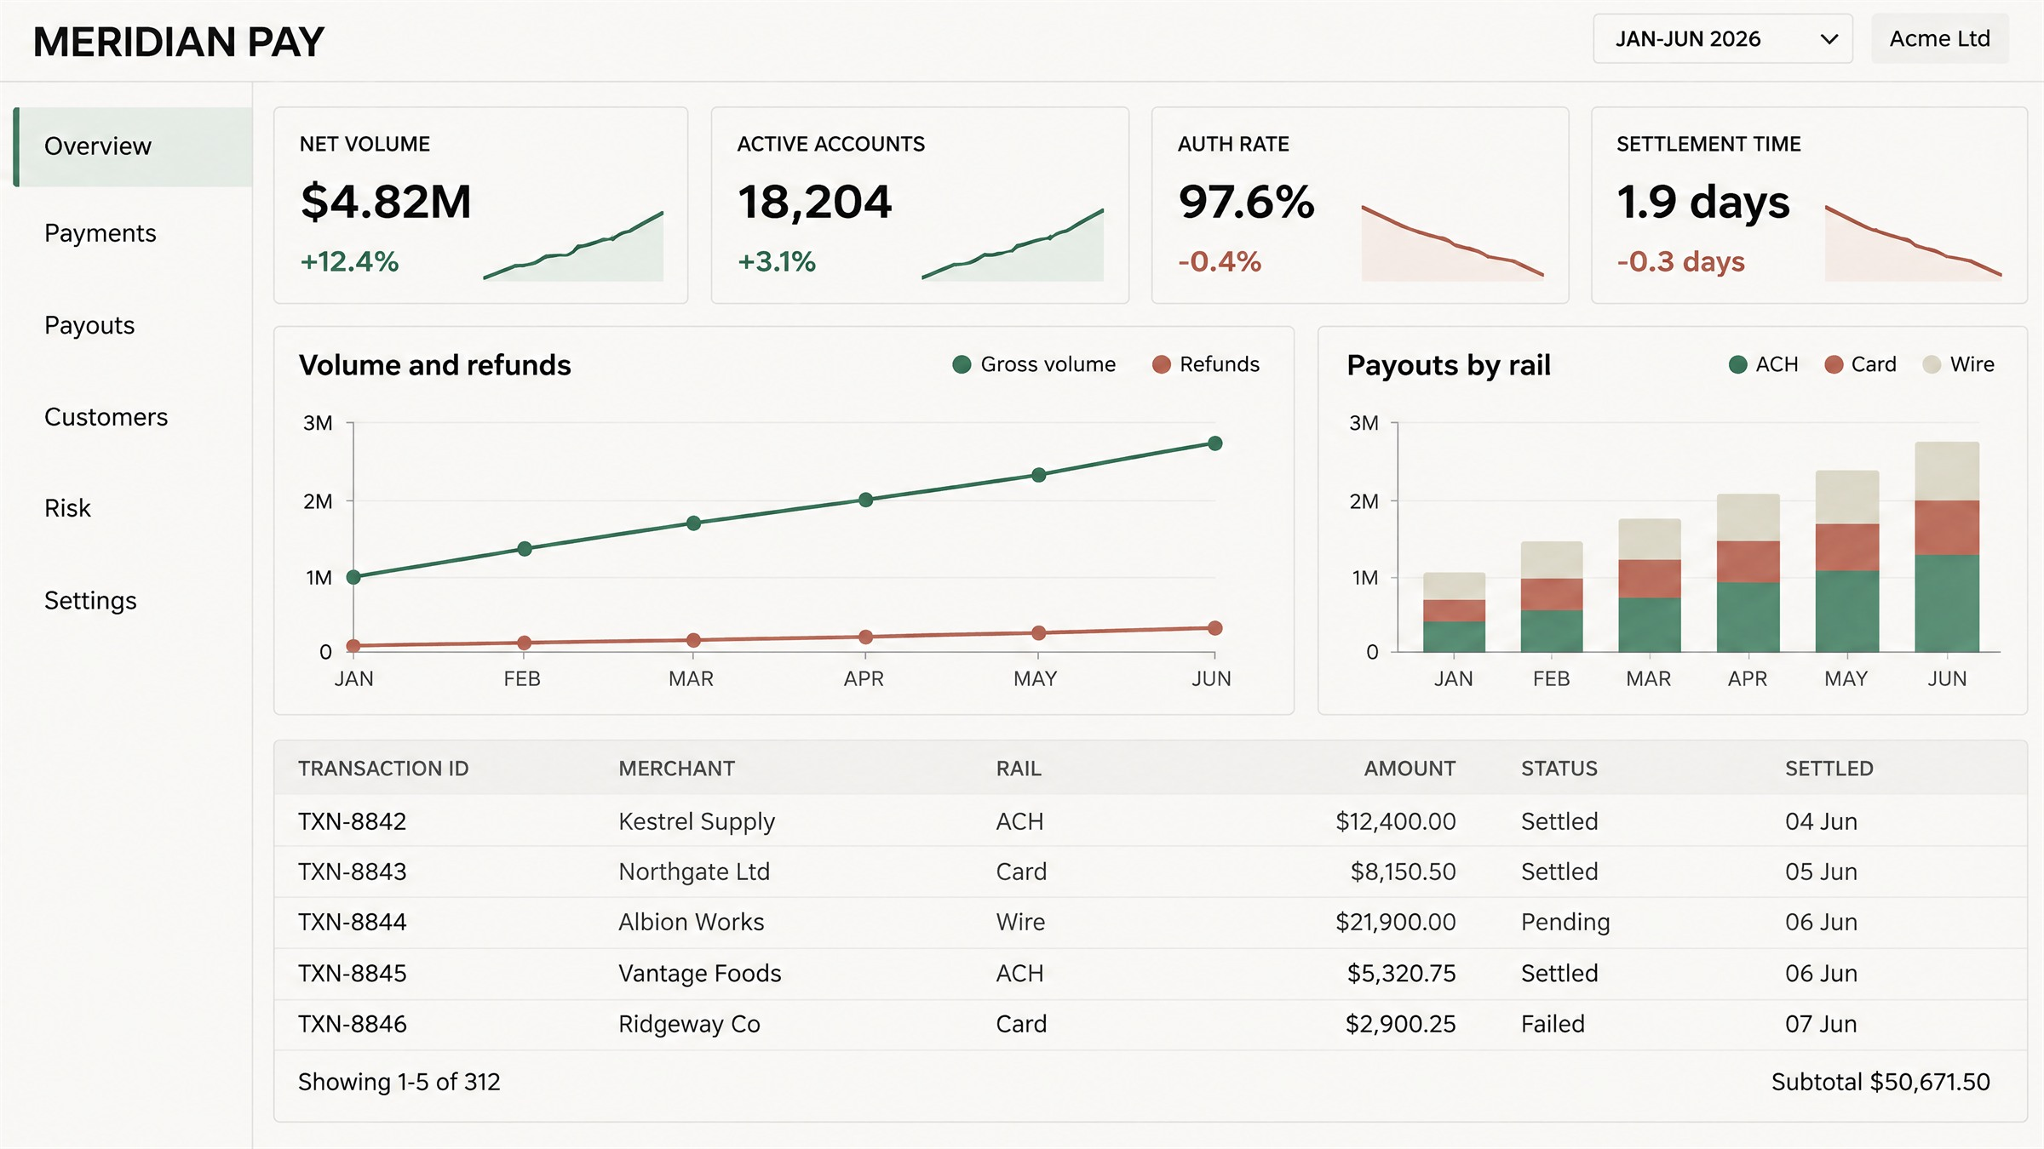The width and height of the screenshot is (2044, 1149).
Task: Click the Albion Works merchant cell
Action: [692, 922]
